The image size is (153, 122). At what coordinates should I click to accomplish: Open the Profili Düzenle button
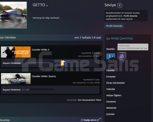pyautogui.click(x=114, y=26)
